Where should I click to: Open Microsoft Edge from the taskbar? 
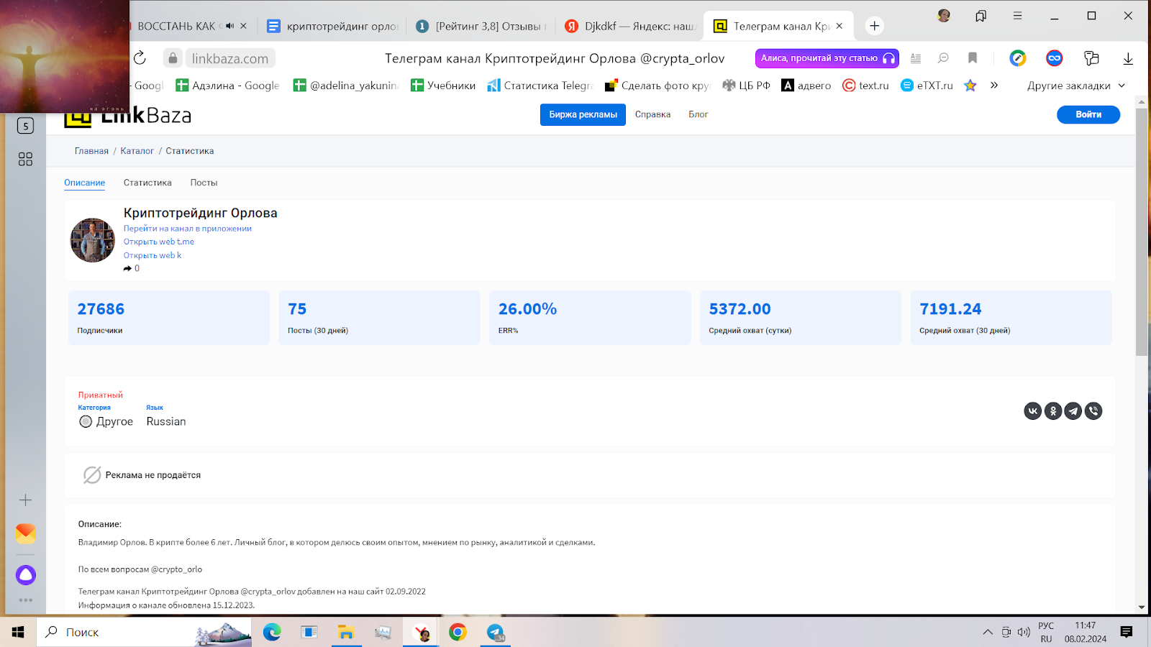coord(272,633)
